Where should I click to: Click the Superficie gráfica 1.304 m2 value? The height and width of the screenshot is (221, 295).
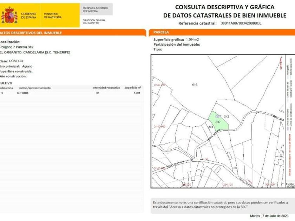192,39
